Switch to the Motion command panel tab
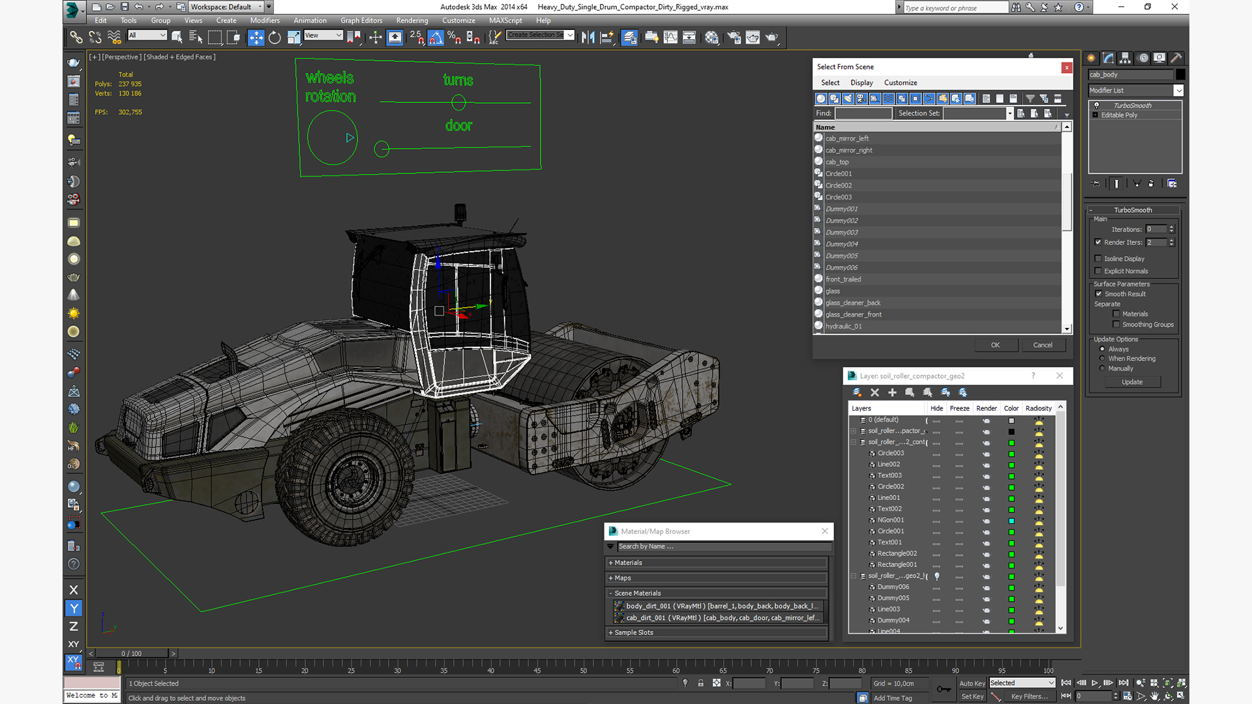 1142,58
